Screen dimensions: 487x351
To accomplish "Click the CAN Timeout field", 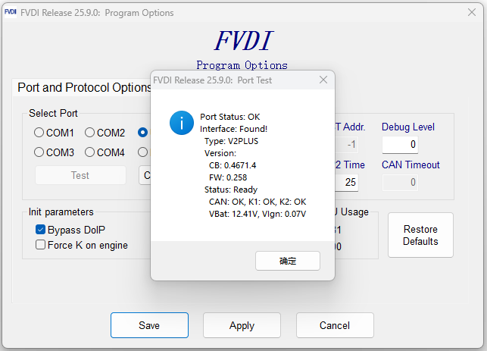I will [x=400, y=182].
